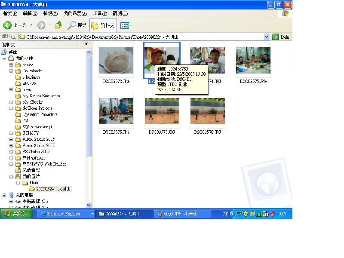Image resolution: width=344 pixels, height=258 pixels.
Task: Open the Tools (工具) menu
Action: click(x=100, y=14)
